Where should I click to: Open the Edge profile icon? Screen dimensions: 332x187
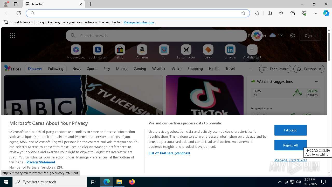[5, 4]
